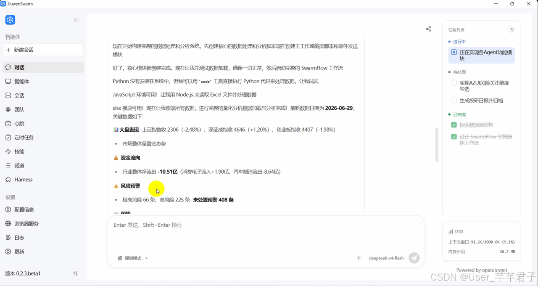The height and width of the screenshot is (286, 538).
Task: Open the 日志 logs page
Action: click(43, 238)
